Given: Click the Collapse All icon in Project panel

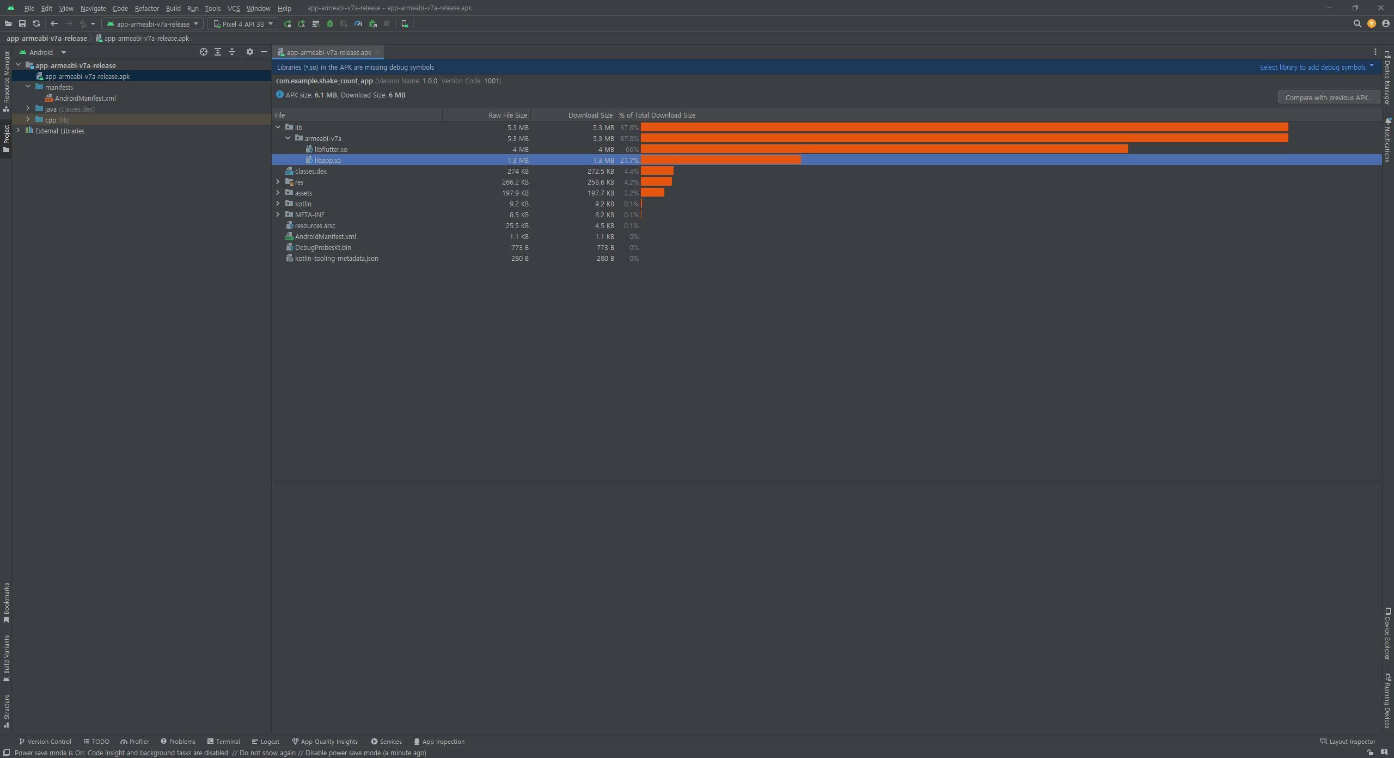Looking at the screenshot, I should tap(232, 52).
